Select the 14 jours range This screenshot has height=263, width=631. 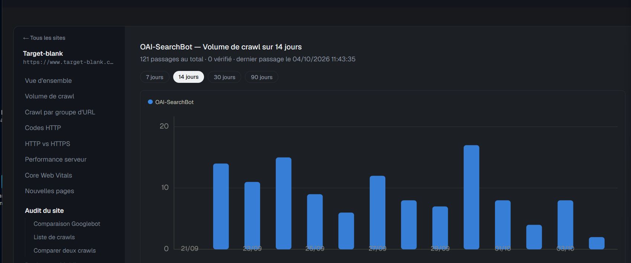coord(188,77)
